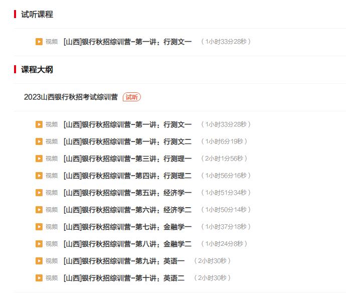346x296 pixels.
Task: Click duration text 1小时50分14秒
Action: pos(226,210)
